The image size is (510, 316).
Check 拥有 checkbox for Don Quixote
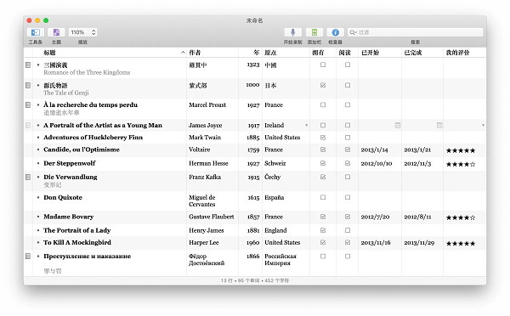(x=323, y=197)
